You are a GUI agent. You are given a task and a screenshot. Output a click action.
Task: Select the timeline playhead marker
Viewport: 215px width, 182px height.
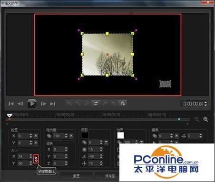point(10,115)
